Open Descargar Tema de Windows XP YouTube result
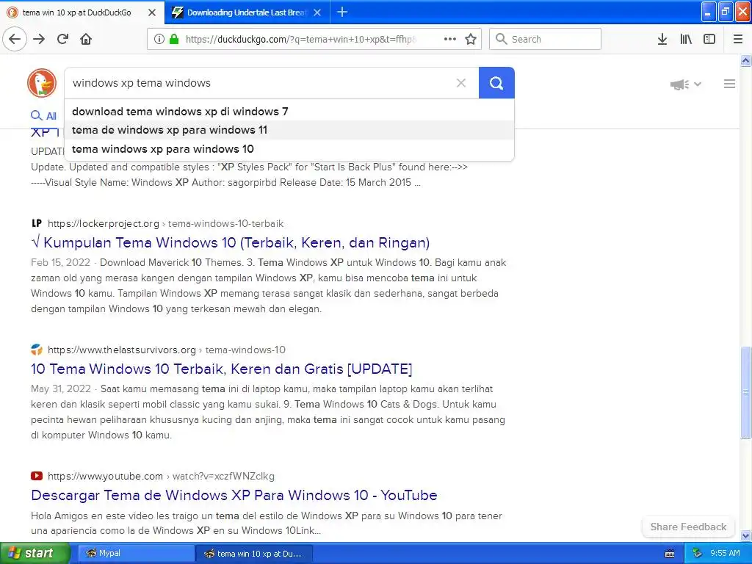Viewport: 752px width, 564px height. pos(234,495)
